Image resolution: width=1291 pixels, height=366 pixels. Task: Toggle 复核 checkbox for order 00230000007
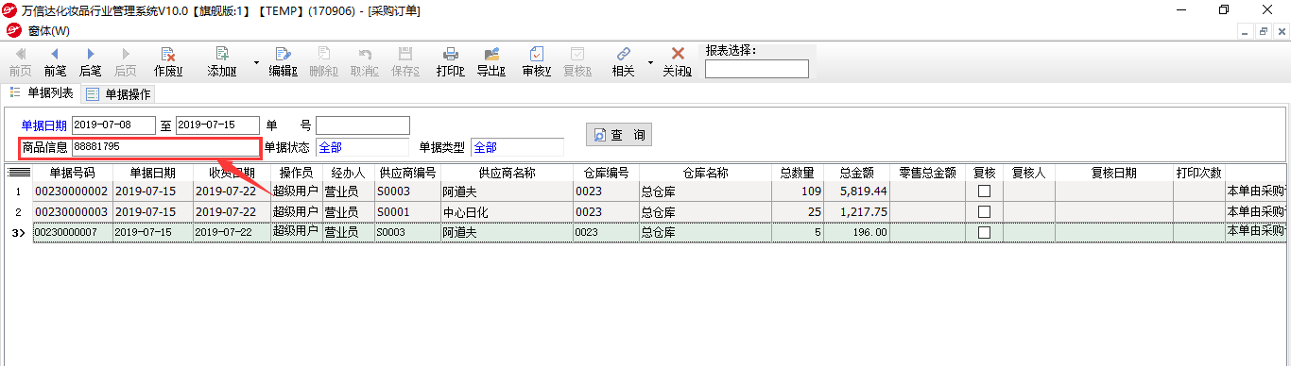click(984, 232)
